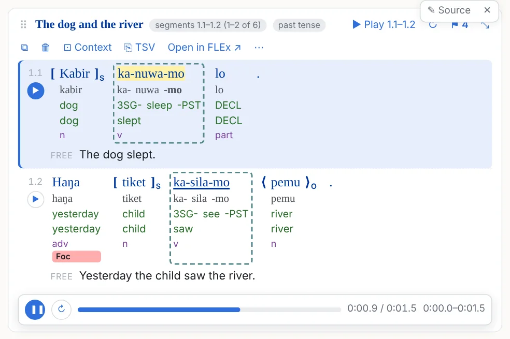This screenshot has width=510, height=339.
Task: Grab the drag handle beside the title
Action: tap(23, 24)
